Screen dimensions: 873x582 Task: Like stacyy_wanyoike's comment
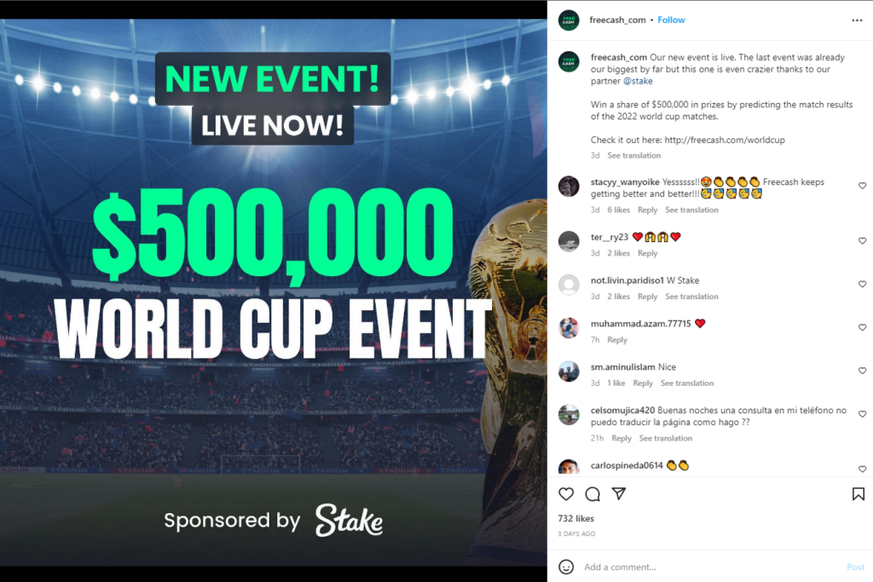click(862, 186)
